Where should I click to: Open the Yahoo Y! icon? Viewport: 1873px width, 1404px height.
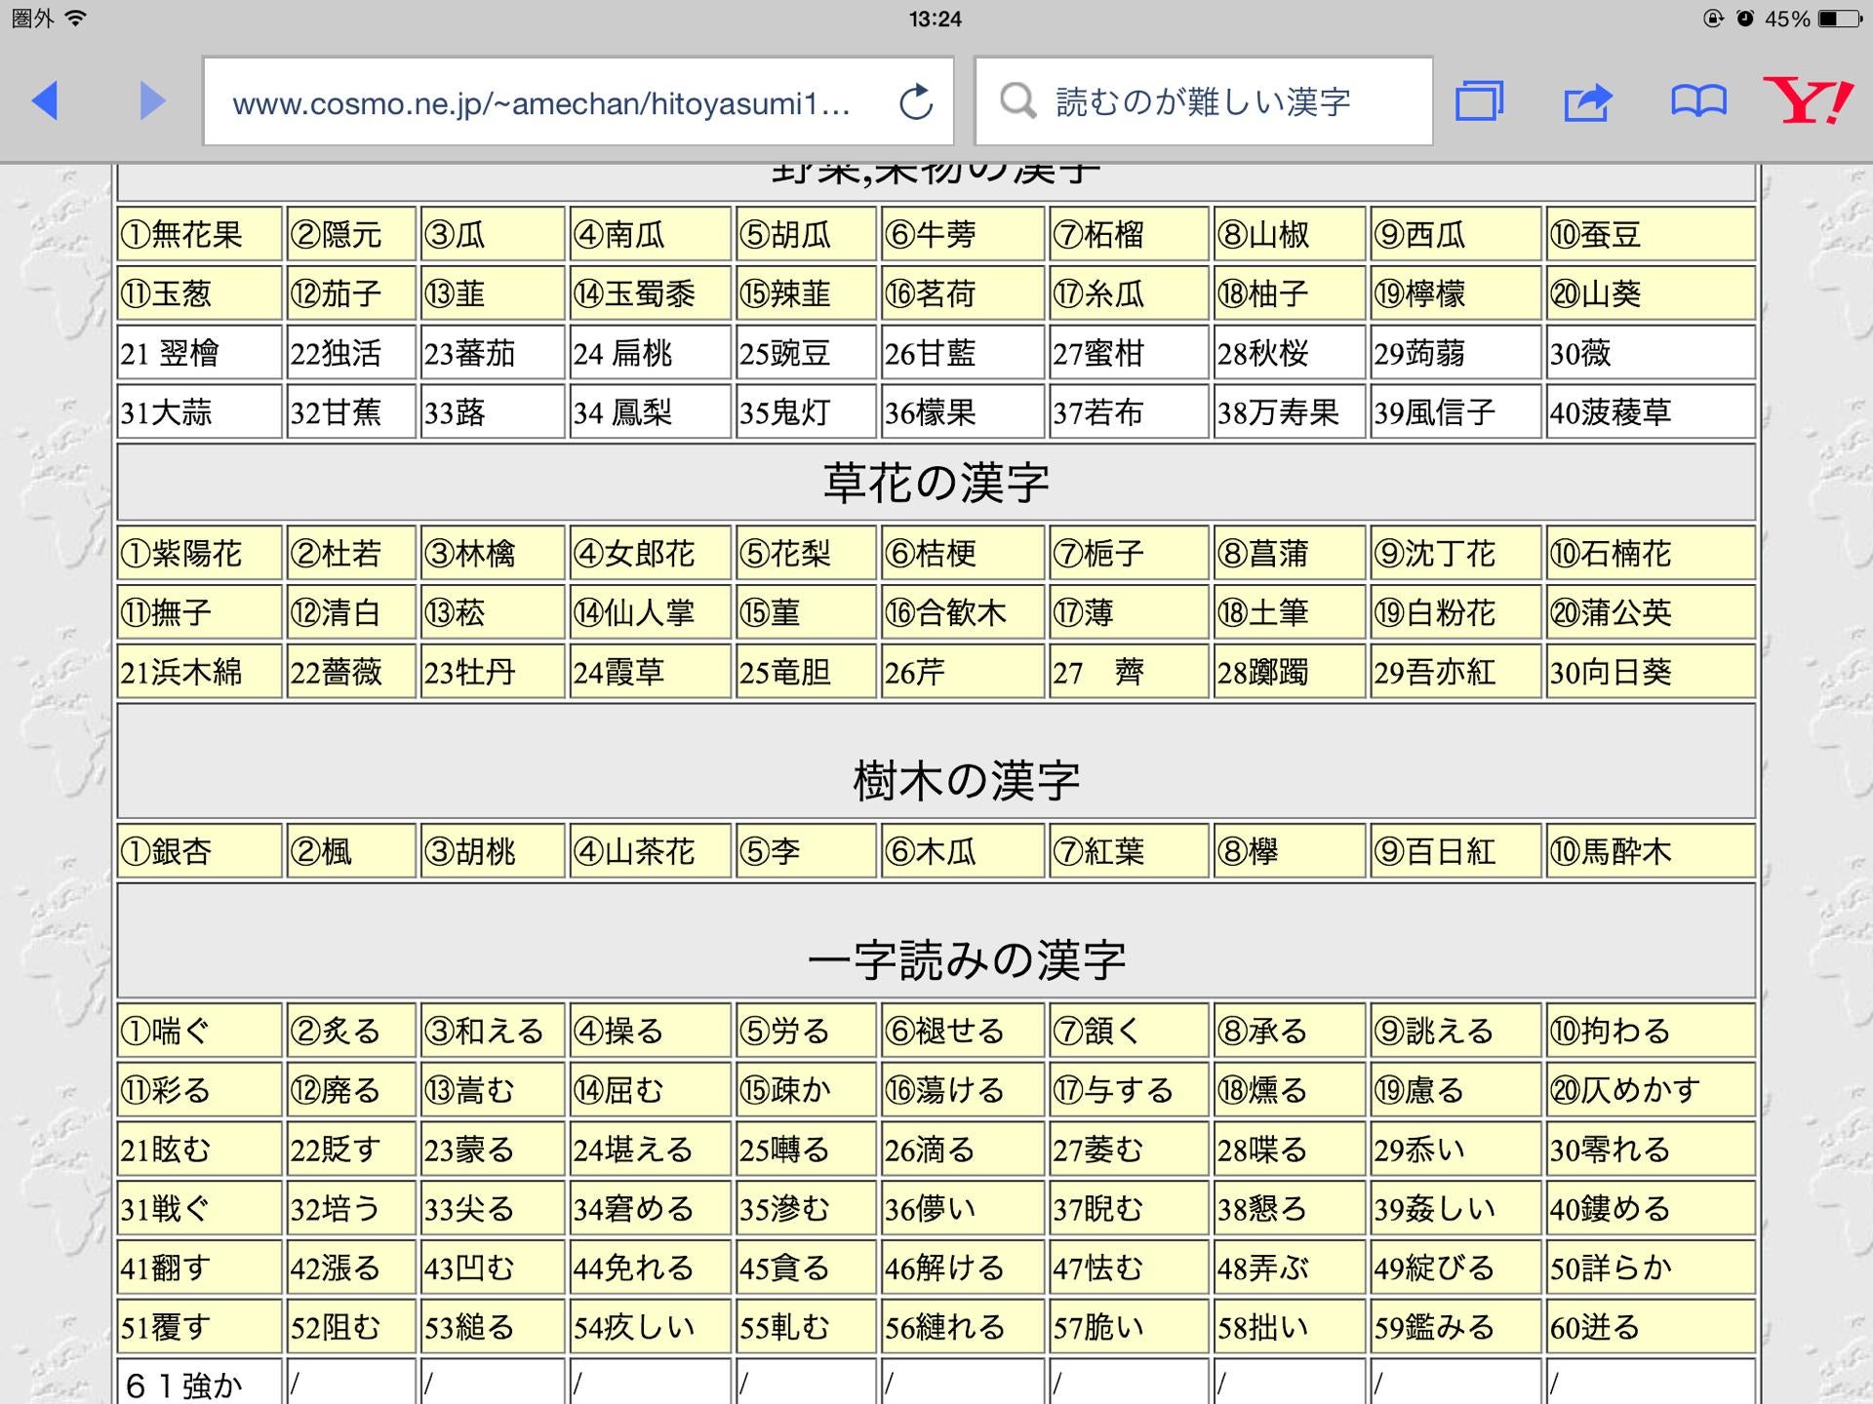click(1809, 100)
